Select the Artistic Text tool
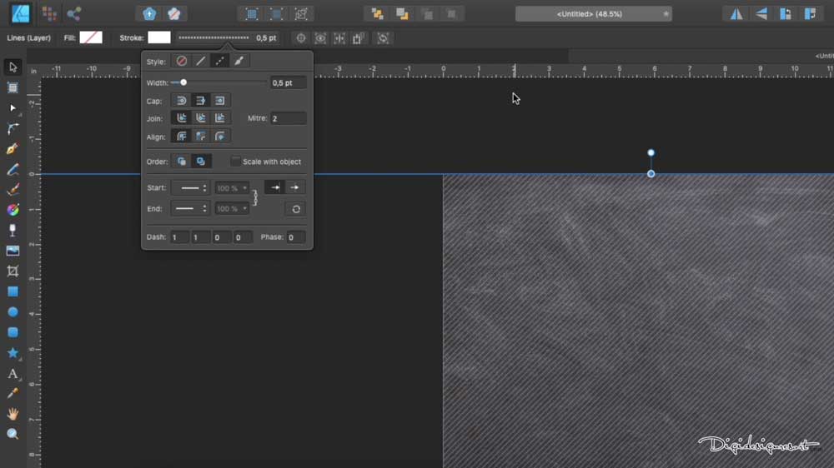The height and width of the screenshot is (468, 834). point(13,373)
